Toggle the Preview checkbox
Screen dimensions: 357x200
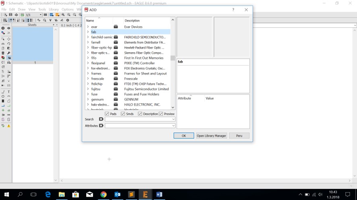click(x=161, y=114)
